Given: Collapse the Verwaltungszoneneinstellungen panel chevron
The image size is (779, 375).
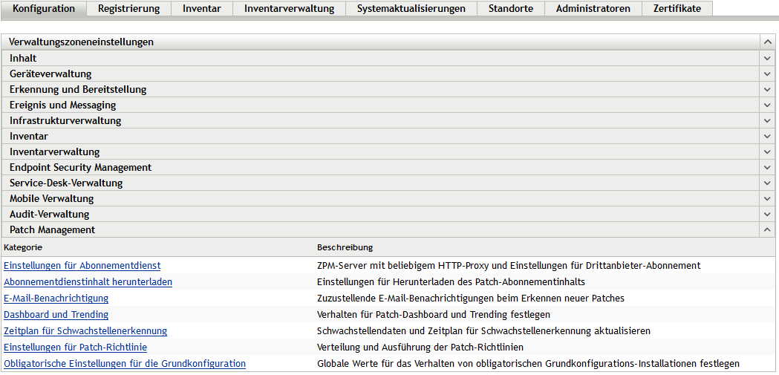Looking at the screenshot, I should (767, 42).
